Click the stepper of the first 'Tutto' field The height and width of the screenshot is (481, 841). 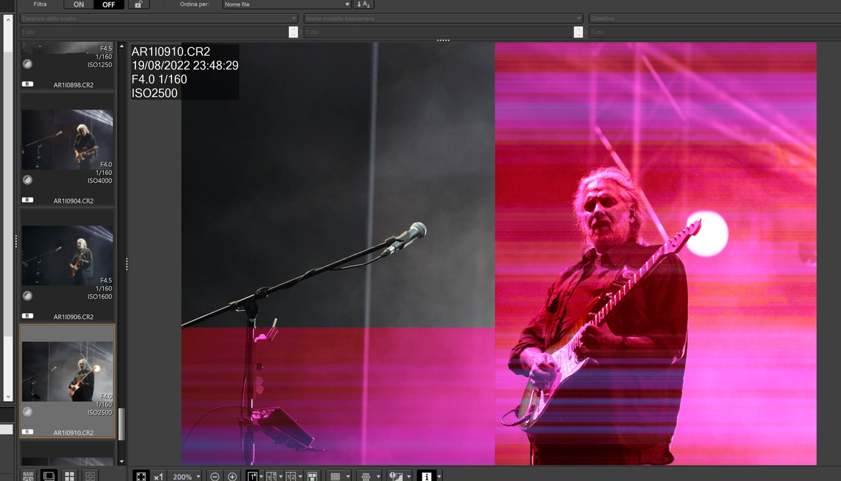293,32
